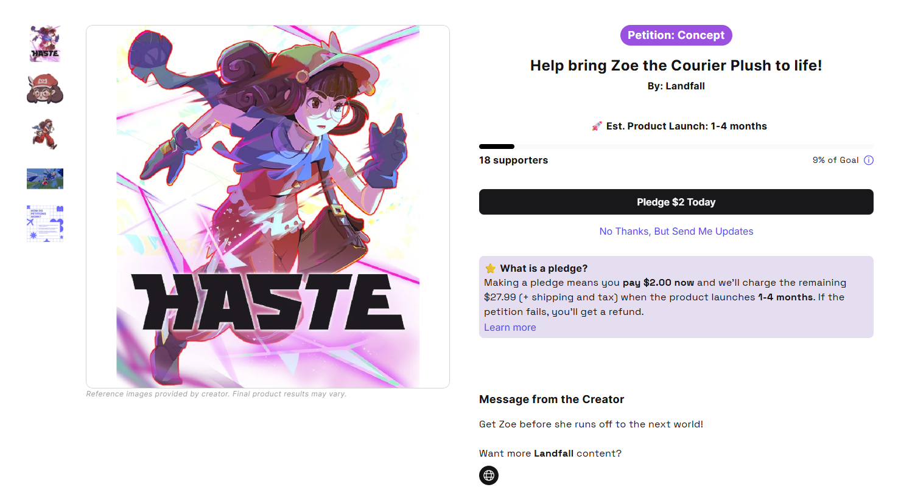
Task: Select the How Do Petitions Work thumbnail
Action: (x=45, y=224)
